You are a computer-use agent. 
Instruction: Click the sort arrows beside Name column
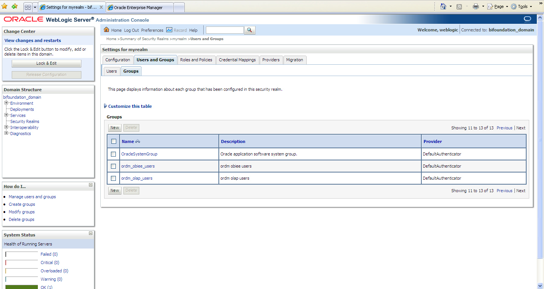click(138, 141)
